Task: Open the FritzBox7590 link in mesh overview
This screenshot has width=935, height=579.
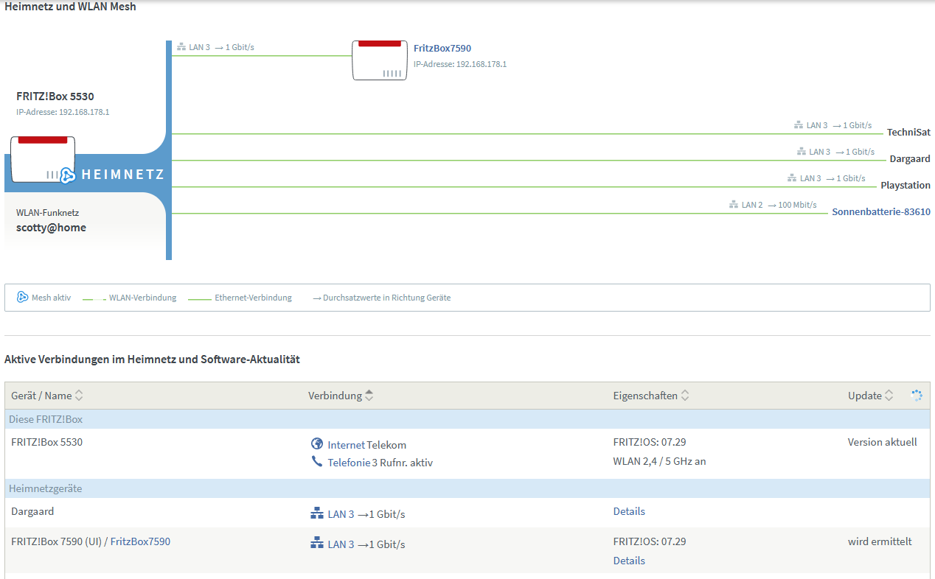Action: tap(442, 49)
